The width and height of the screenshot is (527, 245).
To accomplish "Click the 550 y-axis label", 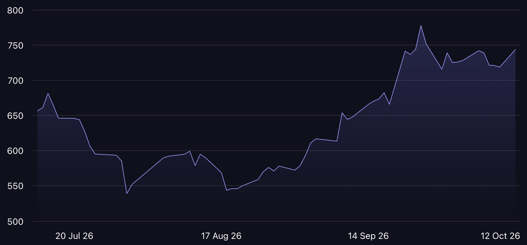I will 15,186.
